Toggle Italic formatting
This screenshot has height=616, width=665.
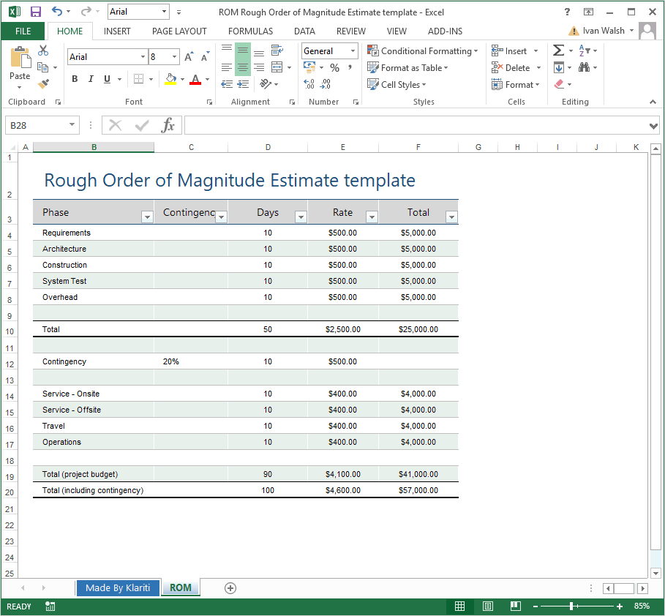coord(91,79)
